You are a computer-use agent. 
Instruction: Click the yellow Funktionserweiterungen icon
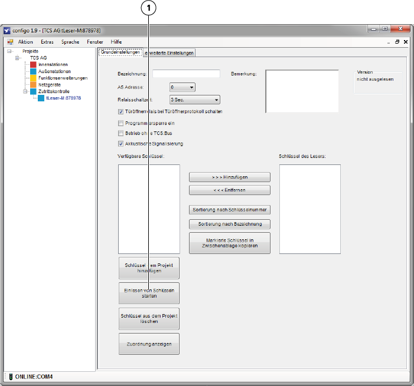coord(34,78)
